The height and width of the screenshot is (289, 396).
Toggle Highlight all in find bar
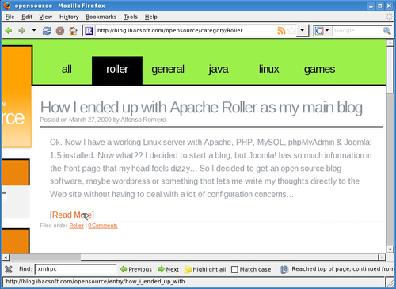pos(205,269)
